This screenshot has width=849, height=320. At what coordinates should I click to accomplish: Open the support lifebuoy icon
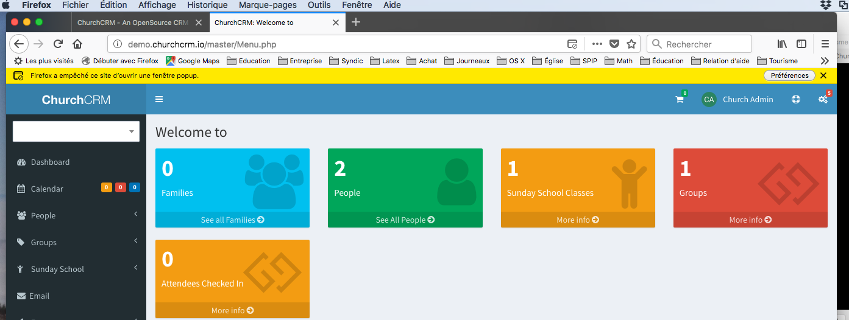pyautogui.click(x=796, y=99)
